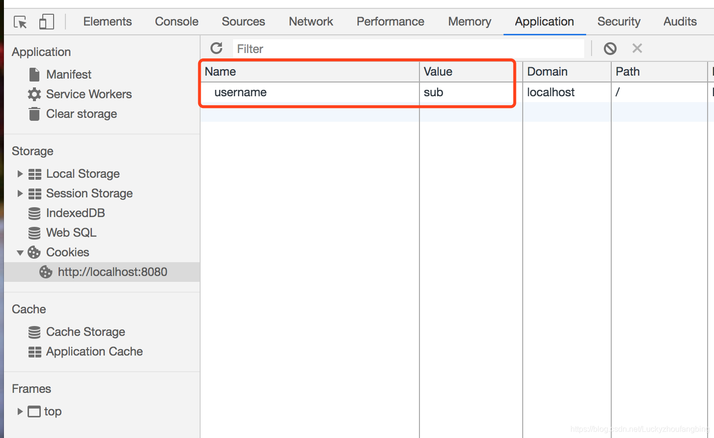This screenshot has height=438, width=714.
Task: Select the sub cookie value cell
Action: pos(471,92)
